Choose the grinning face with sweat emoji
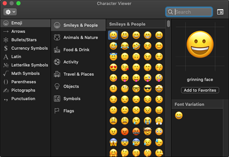 113,46
